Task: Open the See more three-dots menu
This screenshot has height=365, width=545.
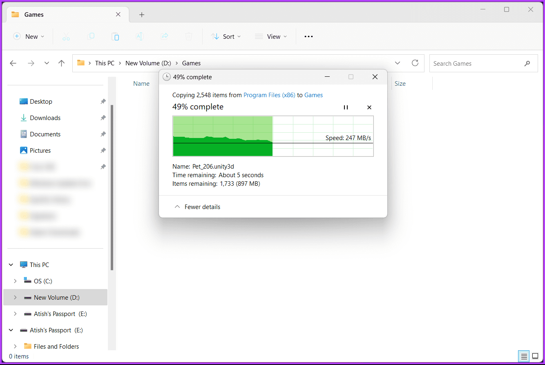Action: tap(308, 37)
